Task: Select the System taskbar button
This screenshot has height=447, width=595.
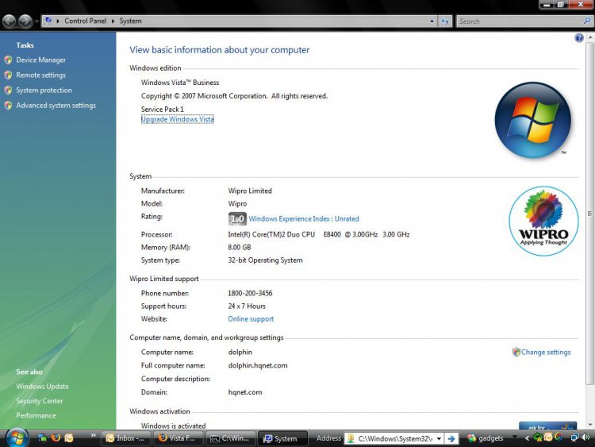Action: [282, 438]
